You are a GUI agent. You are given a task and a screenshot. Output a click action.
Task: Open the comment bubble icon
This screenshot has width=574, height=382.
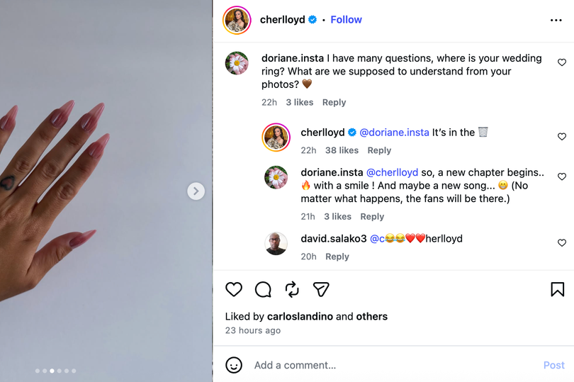pyautogui.click(x=263, y=289)
